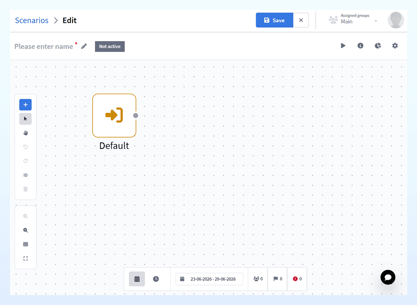
Task: Select the calendar date mode button
Action: [137, 279]
